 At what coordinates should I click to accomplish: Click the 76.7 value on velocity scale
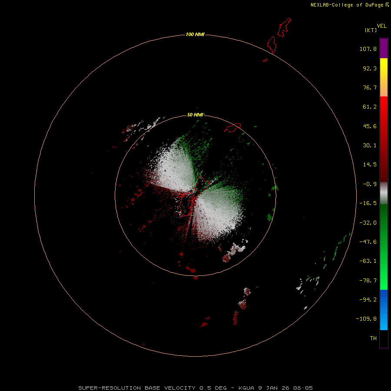click(x=370, y=87)
